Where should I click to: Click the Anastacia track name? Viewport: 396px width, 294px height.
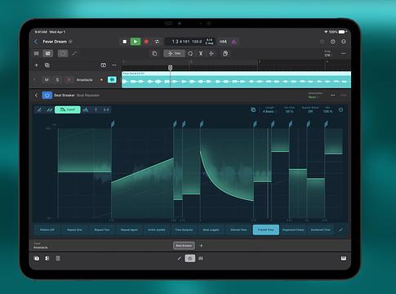(84, 80)
